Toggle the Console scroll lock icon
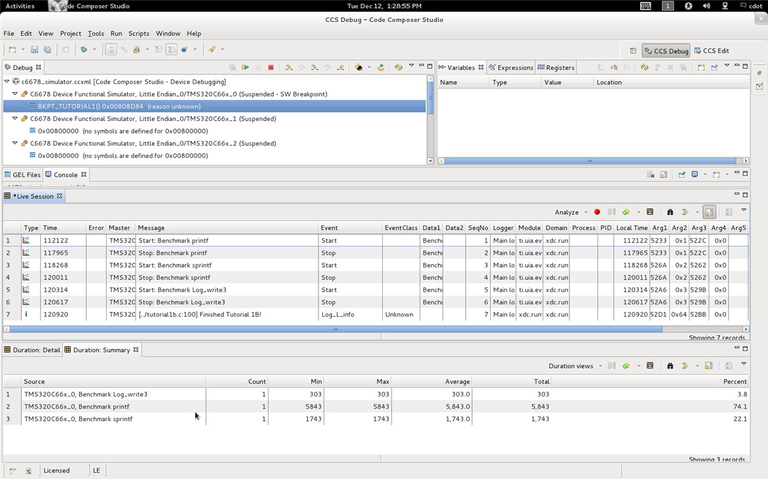The width and height of the screenshot is (768, 479). (x=664, y=175)
